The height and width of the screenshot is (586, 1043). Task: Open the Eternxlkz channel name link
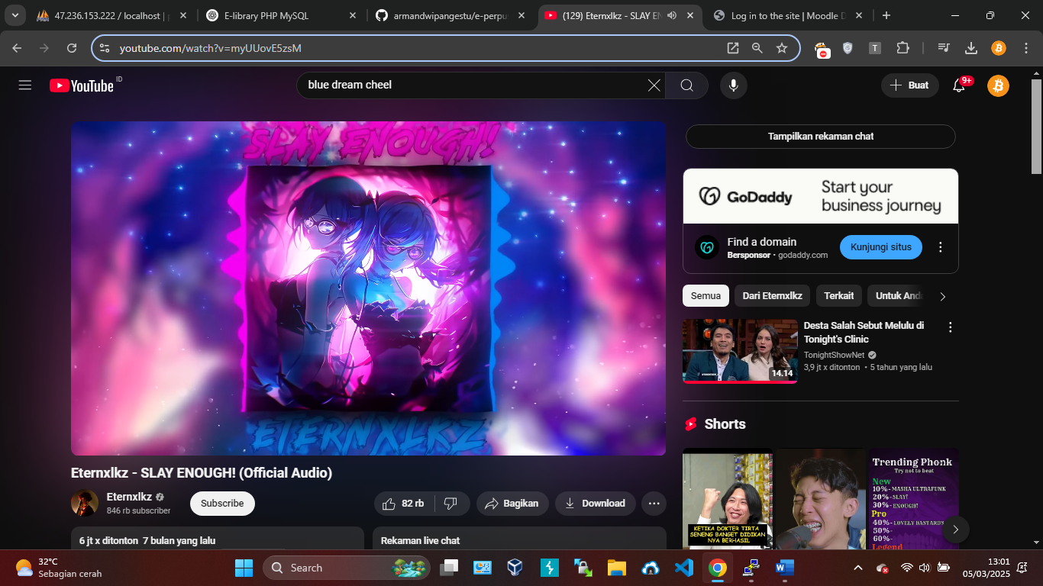coord(129,497)
